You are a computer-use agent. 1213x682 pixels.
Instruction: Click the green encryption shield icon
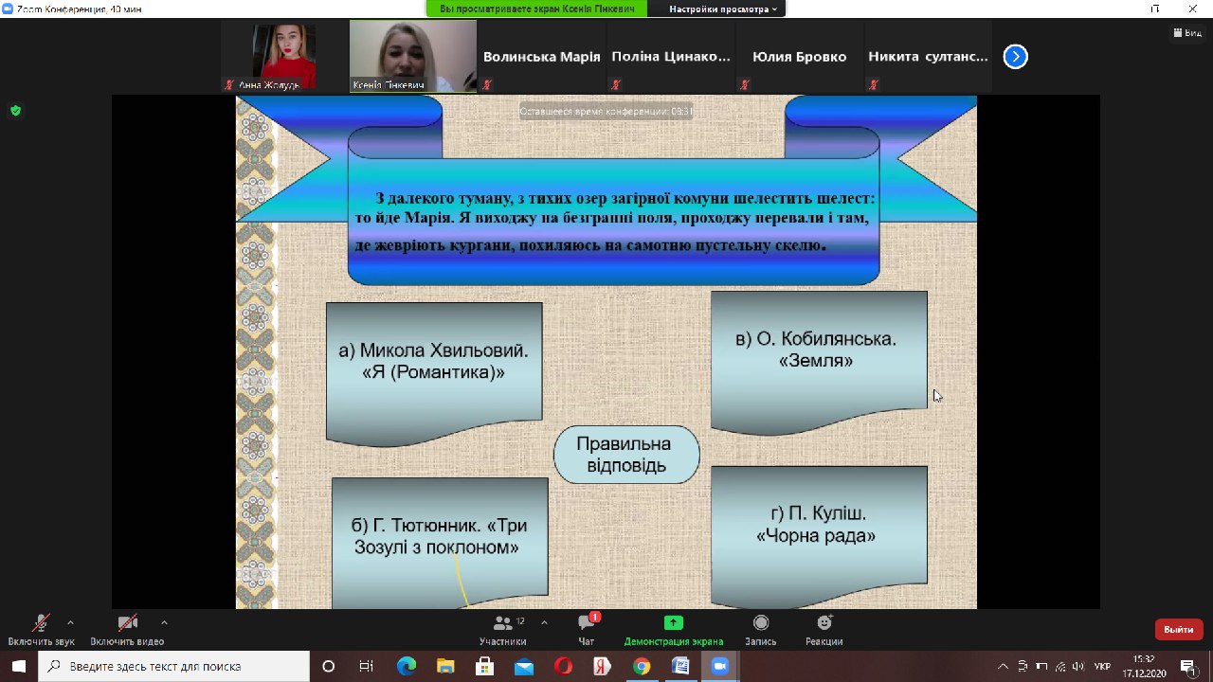click(15, 111)
